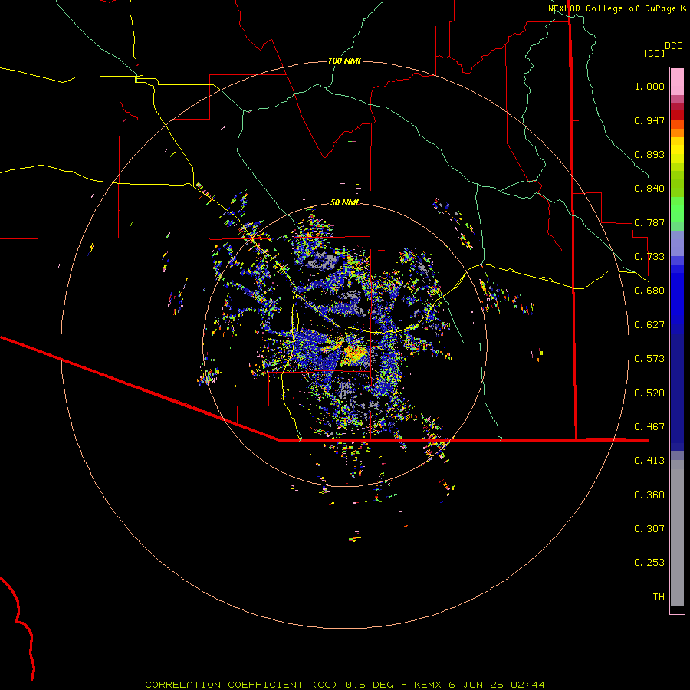
Task: Click the 100 NMI range ring label
Action: pos(344,61)
